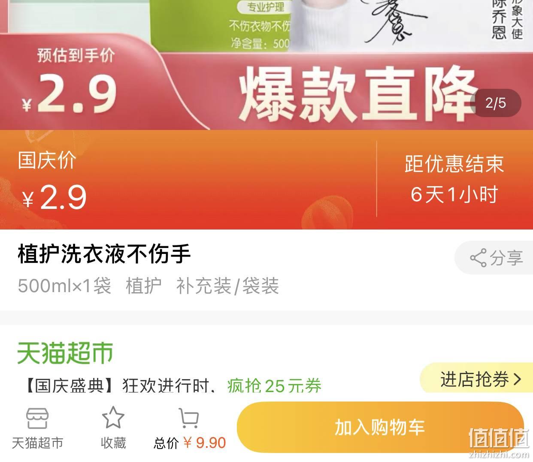Expand the 进店抢券 chevron arrow

(x=517, y=379)
